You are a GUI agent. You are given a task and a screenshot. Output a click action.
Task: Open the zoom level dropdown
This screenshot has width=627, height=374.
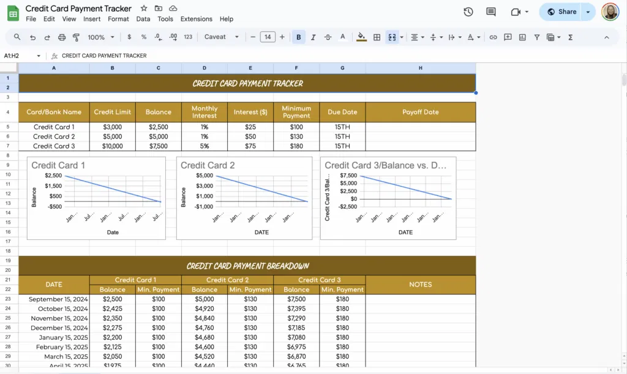point(100,37)
